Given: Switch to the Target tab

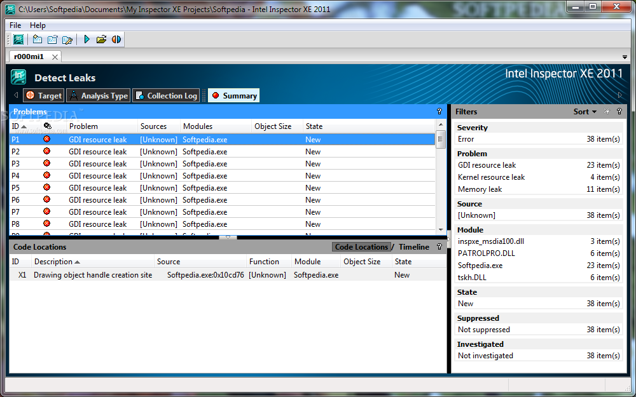Looking at the screenshot, I should (x=43, y=96).
